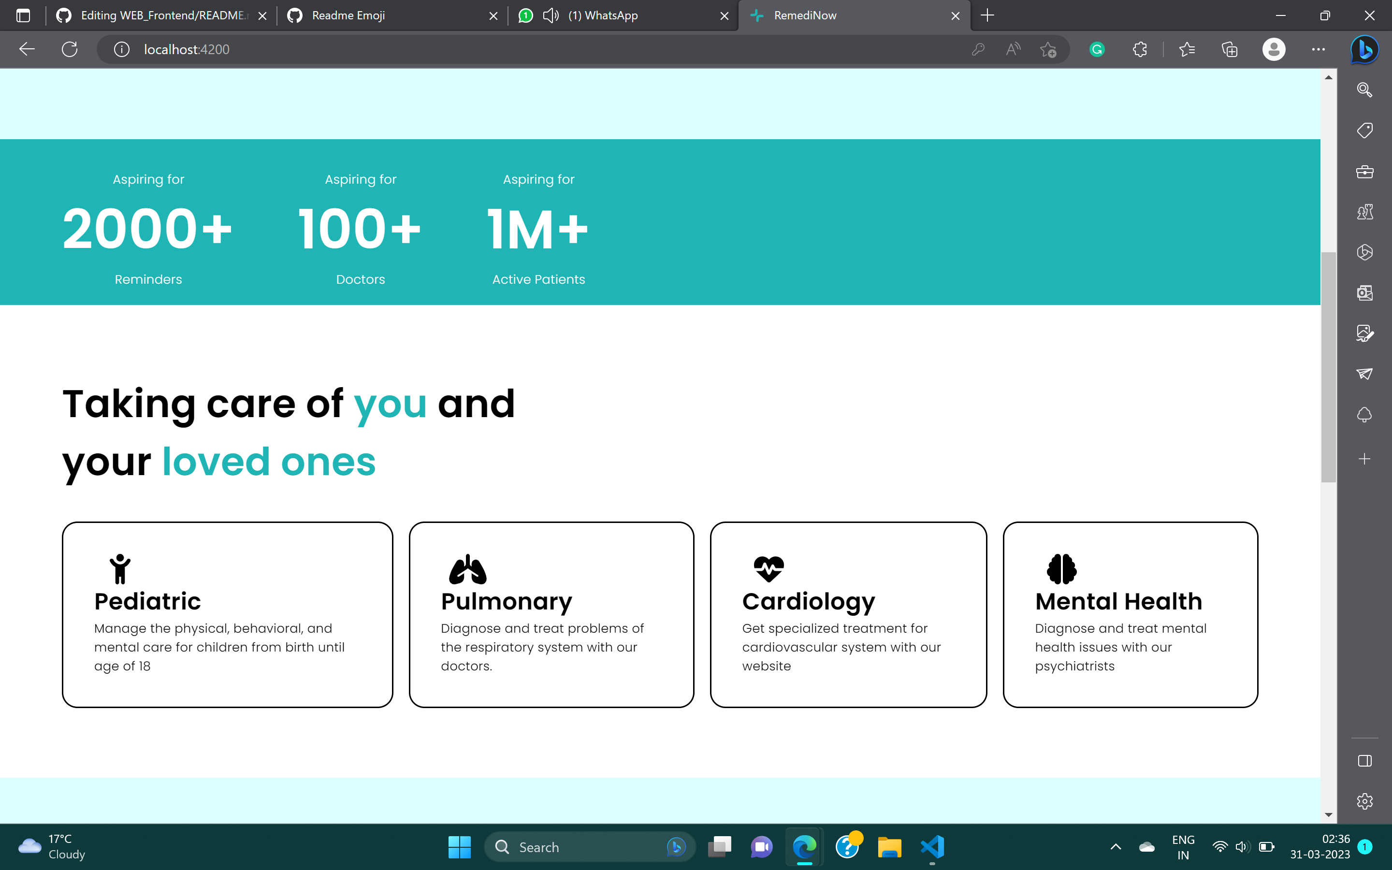This screenshot has height=870, width=1392.
Task: Open Extensions puzzle icon in toolbar
Action: [1140, 49]
